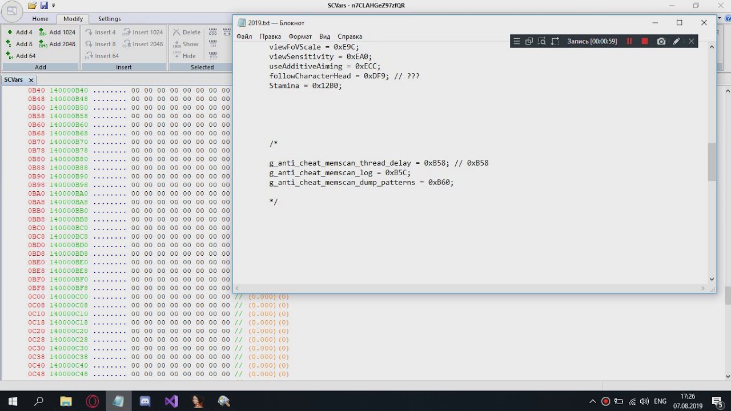Click the round SCVars application button
Screen dimensions: 731x411
(x=11, y=11)
